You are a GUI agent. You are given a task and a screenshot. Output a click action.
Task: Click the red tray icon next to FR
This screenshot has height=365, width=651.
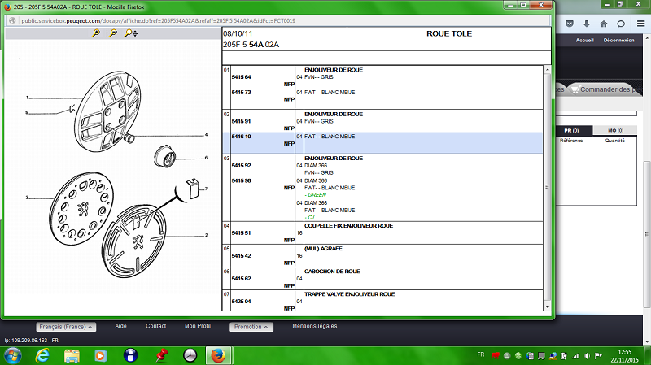point(496,356)
